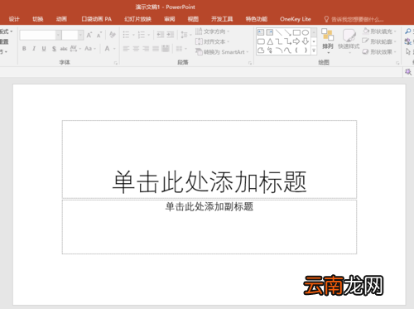Open 快速样式 Quick Styles gallery

(349, 41)
